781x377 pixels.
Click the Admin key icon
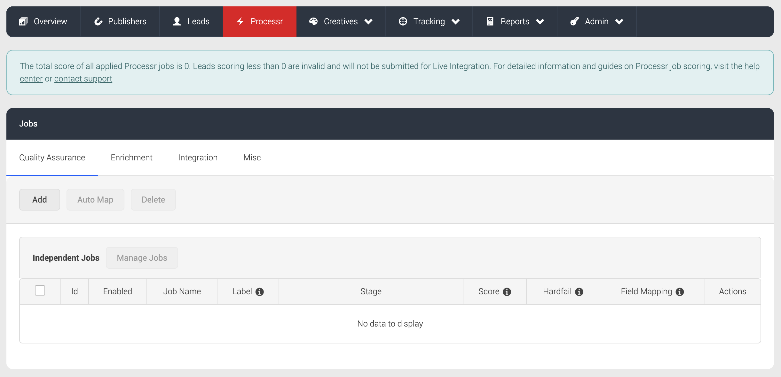575,21
